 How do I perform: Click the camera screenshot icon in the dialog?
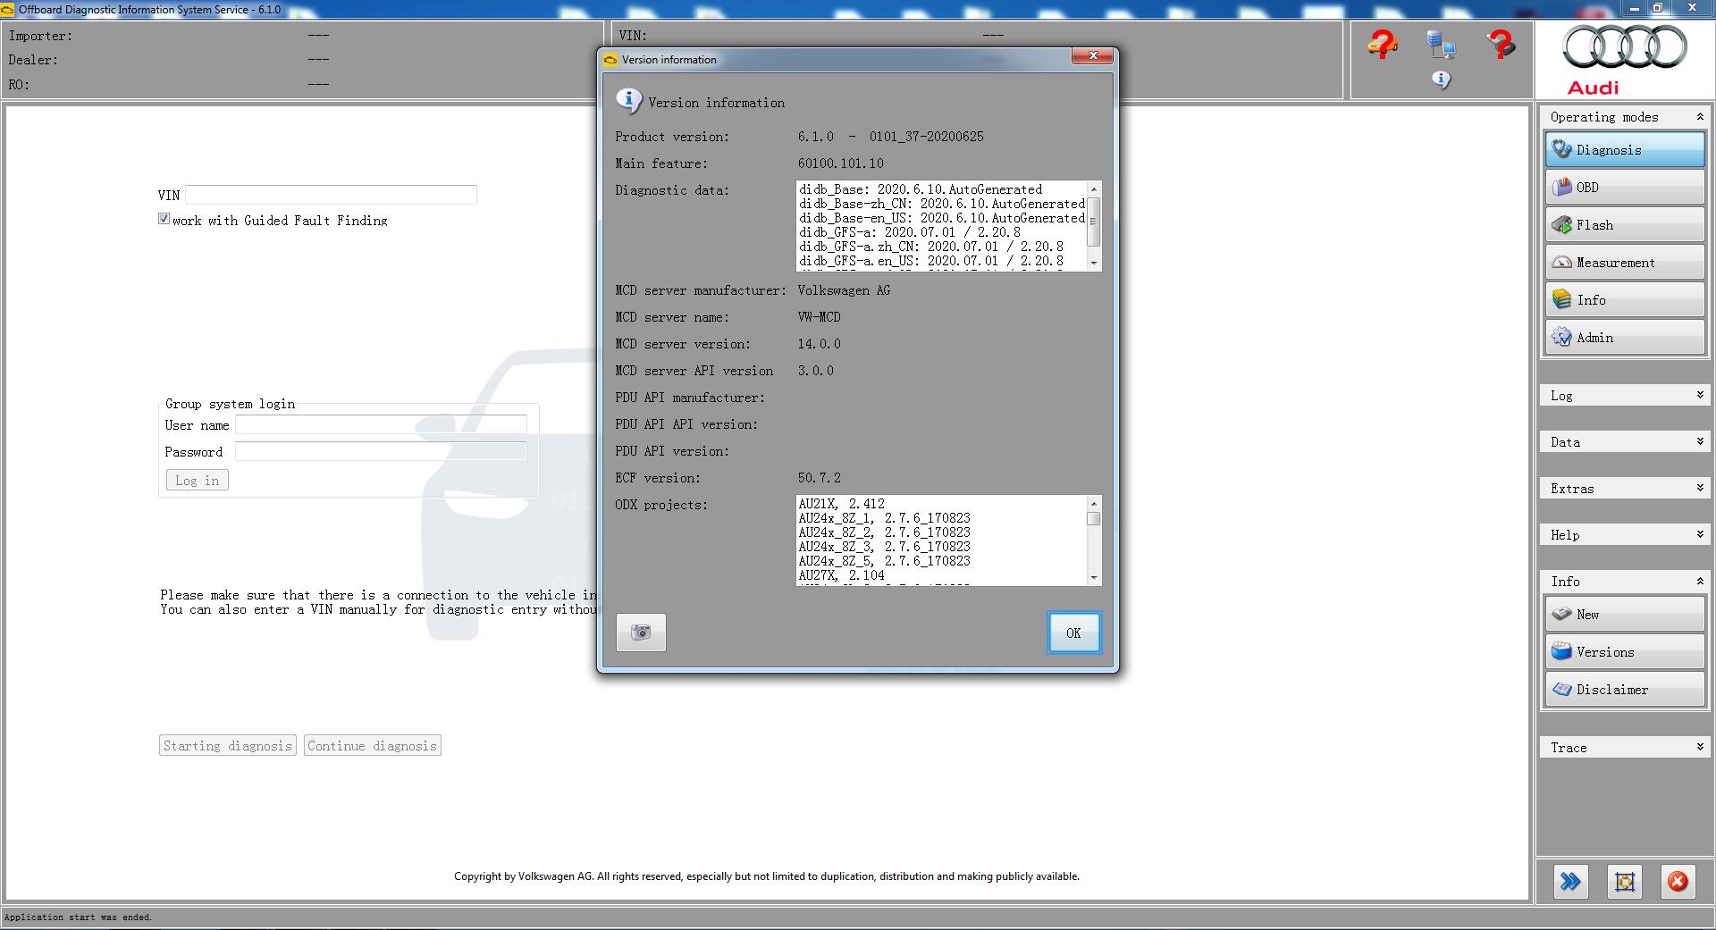640,633
